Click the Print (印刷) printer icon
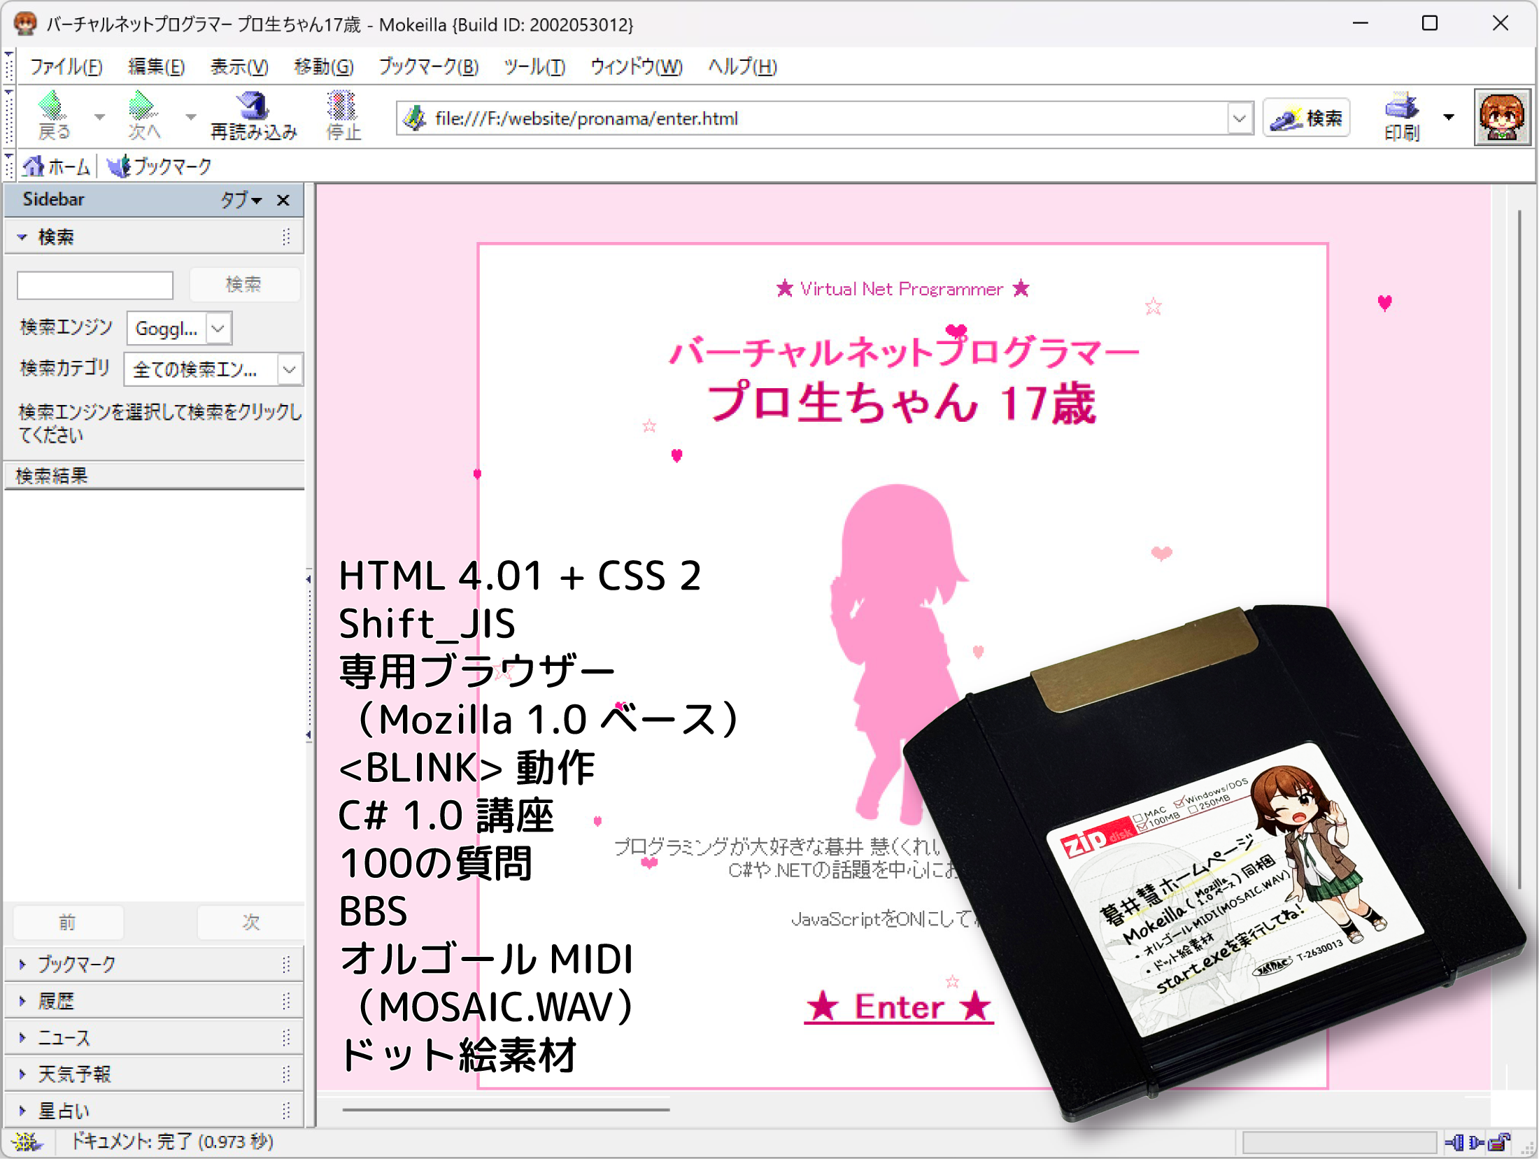Image resolution: width=1539 pixels, height=1159 pixels. pyautogui.click(x=1401, y=107)
